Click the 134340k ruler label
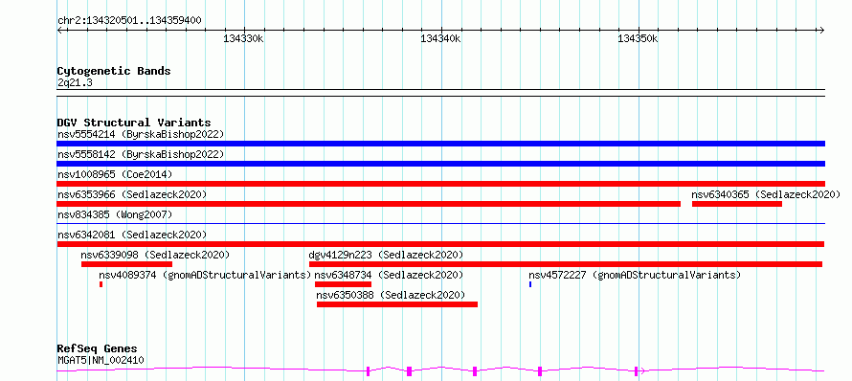The image size is (852, 381). pyautogui.click(x=440, y=38)
